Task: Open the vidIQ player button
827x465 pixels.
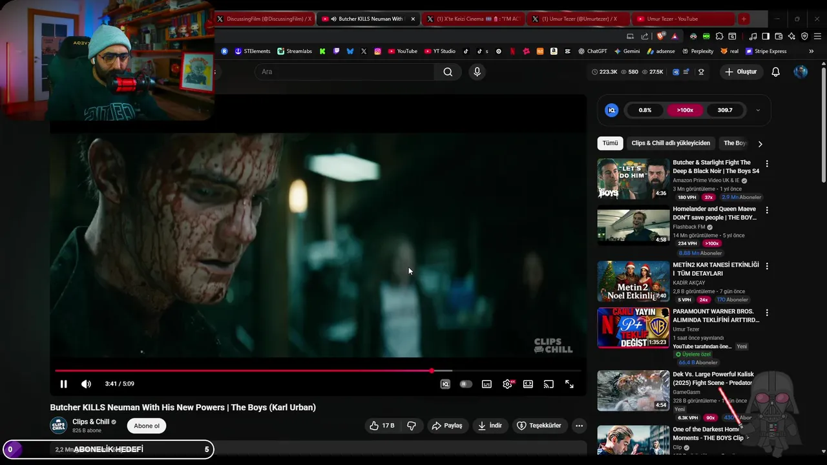Action: click(445, 384)
